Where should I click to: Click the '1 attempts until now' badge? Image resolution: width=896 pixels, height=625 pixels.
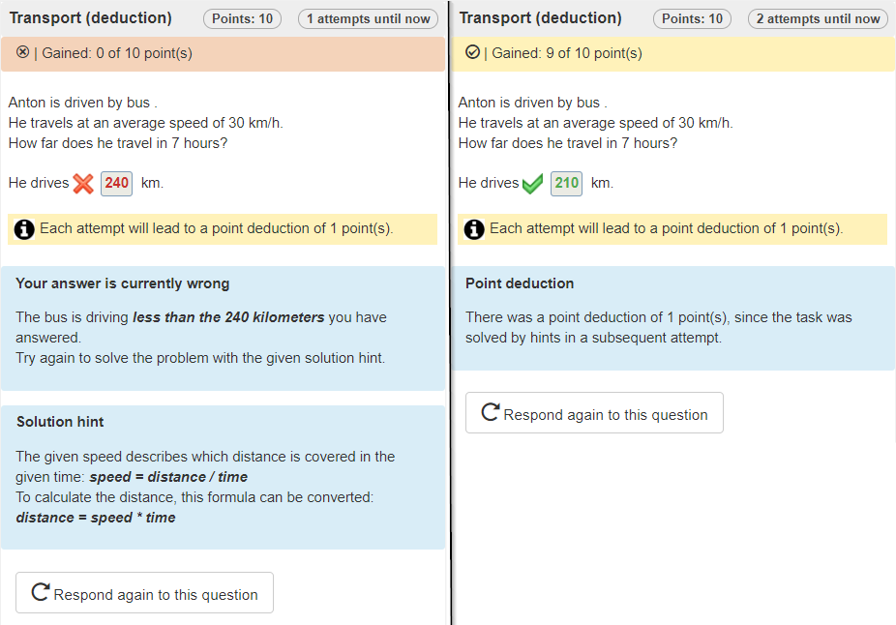[368, 18]
